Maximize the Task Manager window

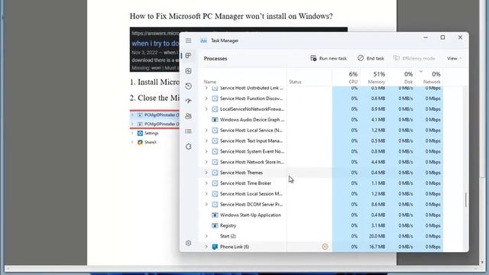[442, 37]
